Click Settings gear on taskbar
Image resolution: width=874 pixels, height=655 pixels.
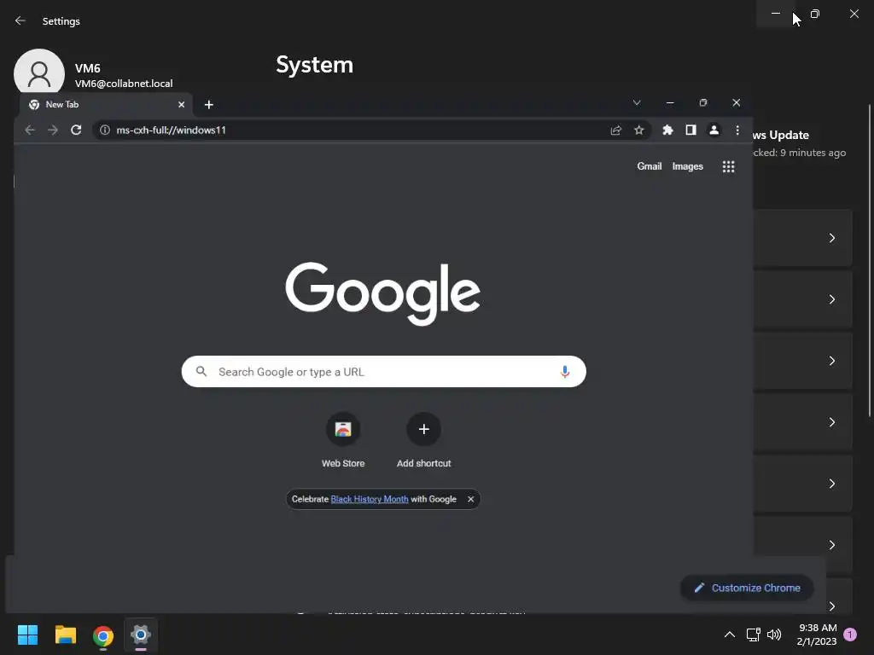[x=141, y=635]
